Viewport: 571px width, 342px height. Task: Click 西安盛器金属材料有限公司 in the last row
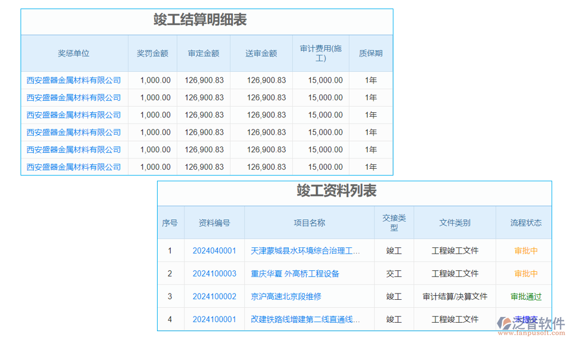click(x=75, y=166)
